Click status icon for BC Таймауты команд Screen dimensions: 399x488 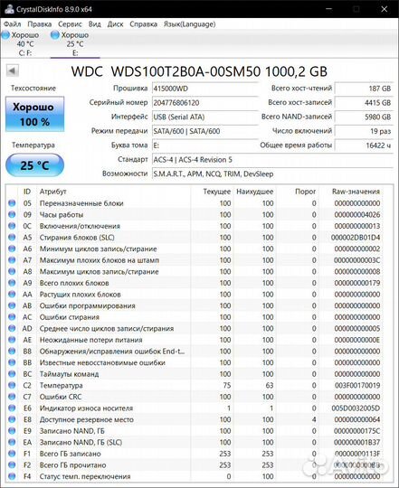[x=12, y=374]
